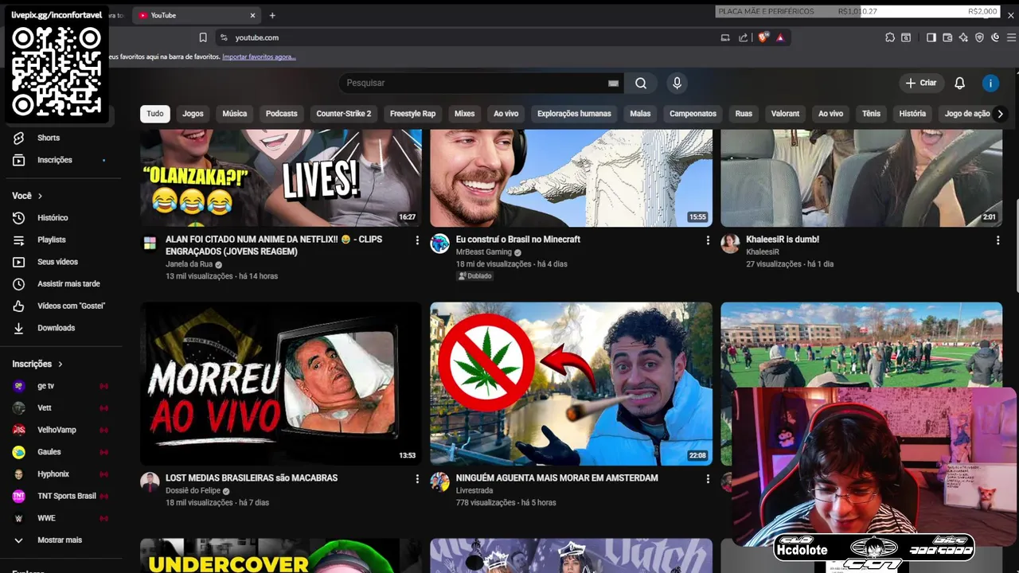Open the virtual keyboard in search box
This screenshot has height=573, width=1019.
tap(613, 83)
